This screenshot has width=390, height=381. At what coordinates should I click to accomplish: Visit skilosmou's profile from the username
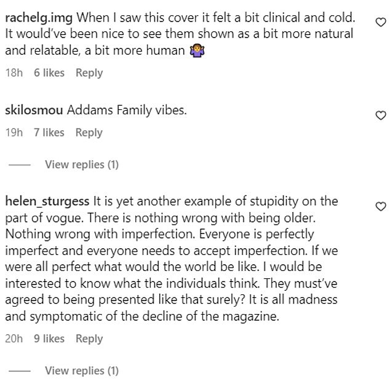[x=34, y=111]
